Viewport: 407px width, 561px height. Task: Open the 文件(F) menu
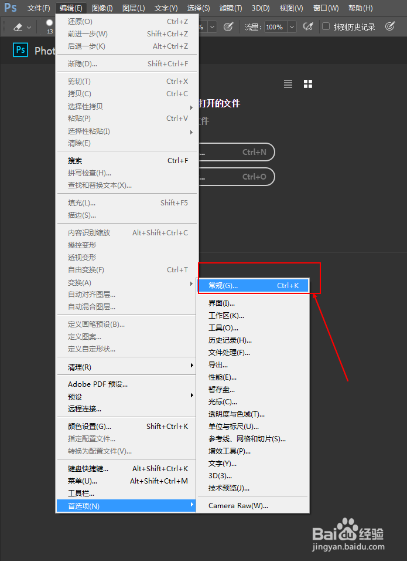point(39,8)
